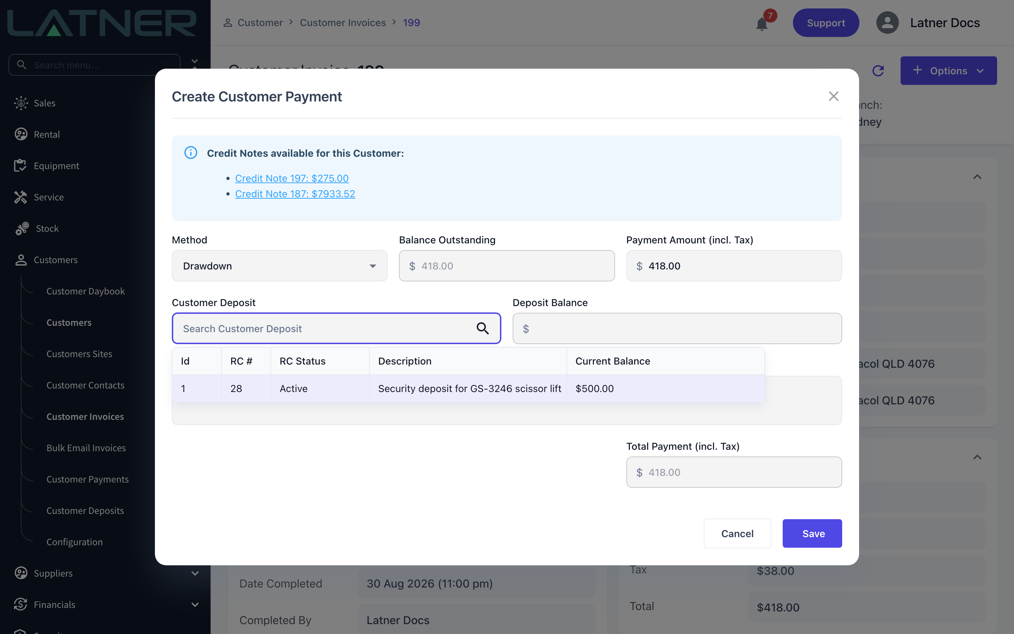The image size is (1014, 634).
Task: Open Customer Invoices in sidebar
Action: [85, 416]
